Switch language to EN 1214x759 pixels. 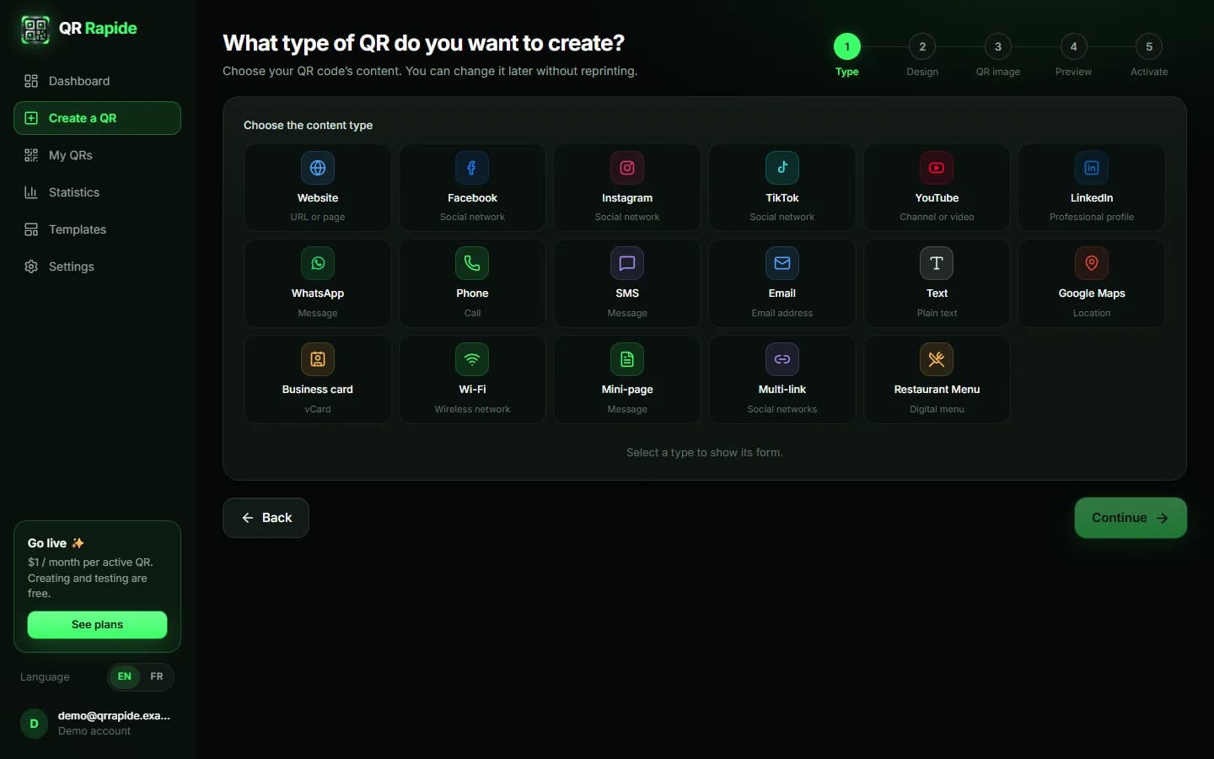125,676
